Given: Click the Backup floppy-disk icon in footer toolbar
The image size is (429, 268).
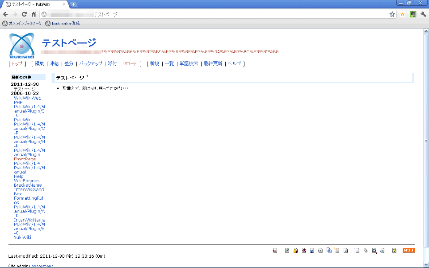Looking at the screenshot, I should pos(312,250).
